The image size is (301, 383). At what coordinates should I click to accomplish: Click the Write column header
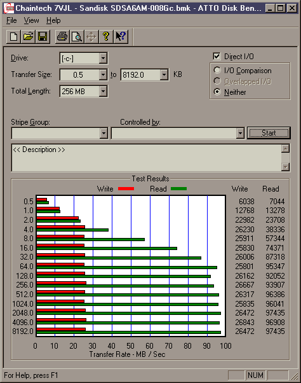coord(239,189)
